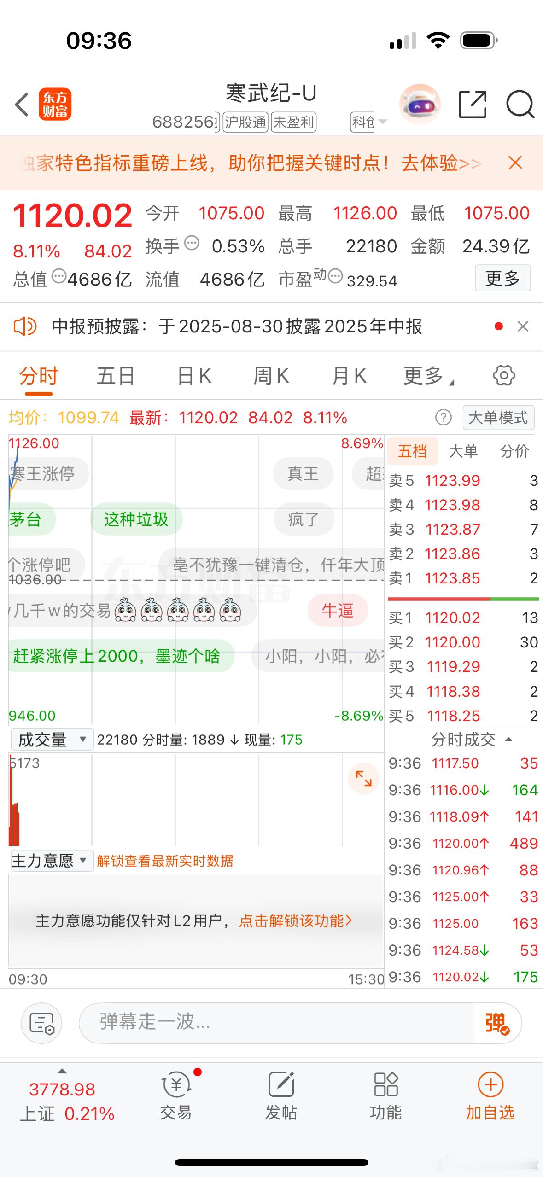Tap the 这种垃圾 barrage comment
This screenshot has height=1177, width=543.
136,519
